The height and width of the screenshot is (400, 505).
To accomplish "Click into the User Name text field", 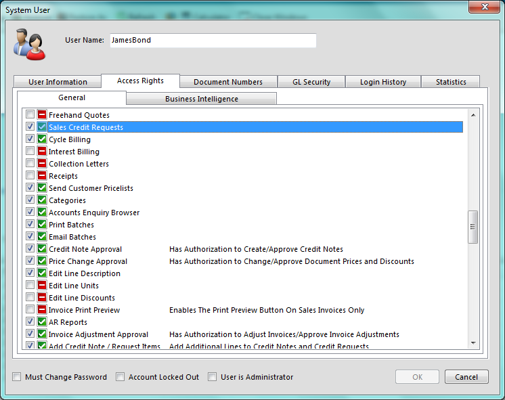I will (x=211, y=41).
